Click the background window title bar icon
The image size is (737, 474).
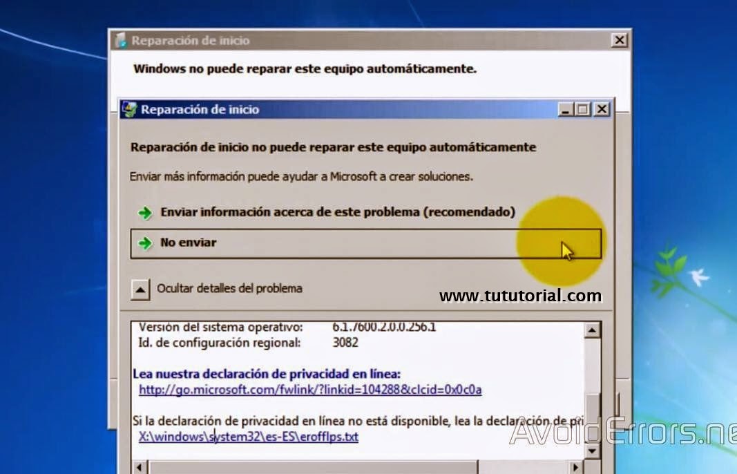(122, 41)
